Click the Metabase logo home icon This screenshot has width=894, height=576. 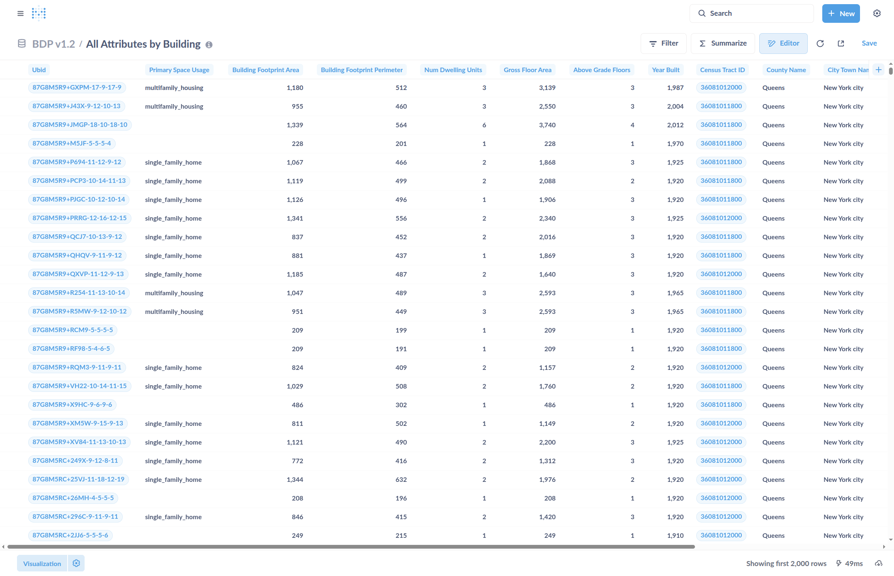[x=39, y=13]
